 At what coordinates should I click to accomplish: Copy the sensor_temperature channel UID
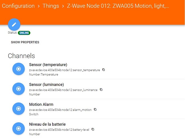(104, 70)
